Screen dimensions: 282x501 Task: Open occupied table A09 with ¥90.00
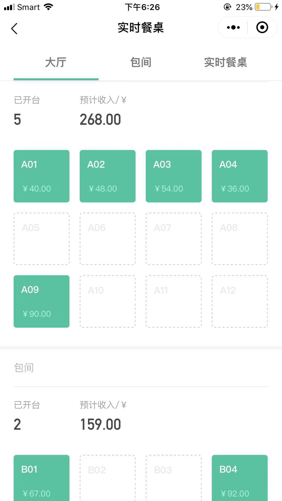coord(42,301)
